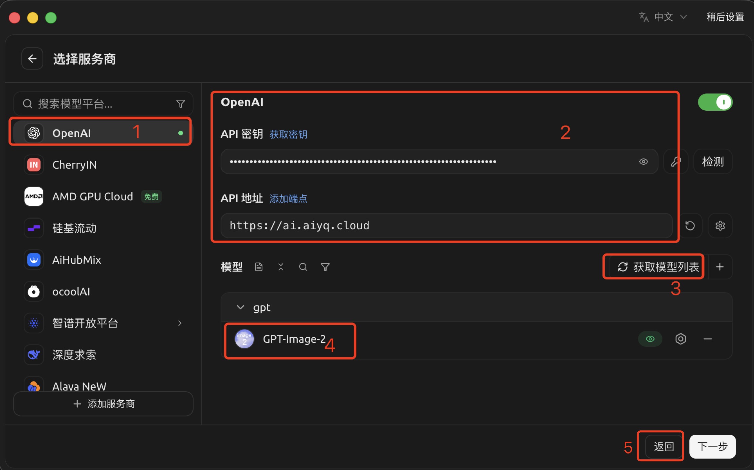Expand the 智谱开放平台 chevron arrow

[x=180, y=323]
